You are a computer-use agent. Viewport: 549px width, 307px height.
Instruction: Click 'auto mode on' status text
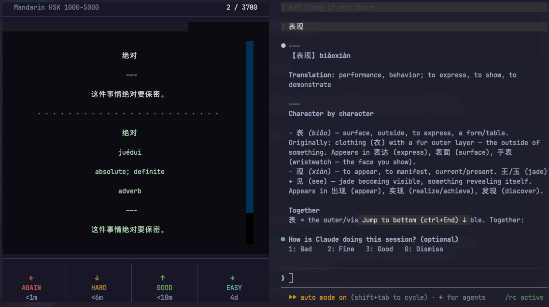323,297
